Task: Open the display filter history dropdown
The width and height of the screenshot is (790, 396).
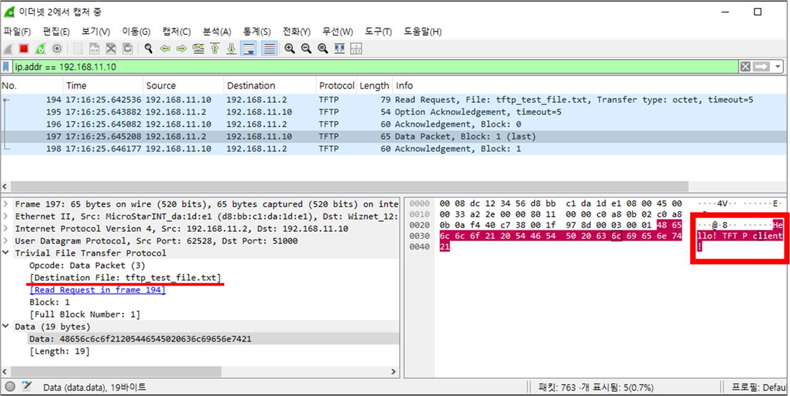Action: coord(778,67)
